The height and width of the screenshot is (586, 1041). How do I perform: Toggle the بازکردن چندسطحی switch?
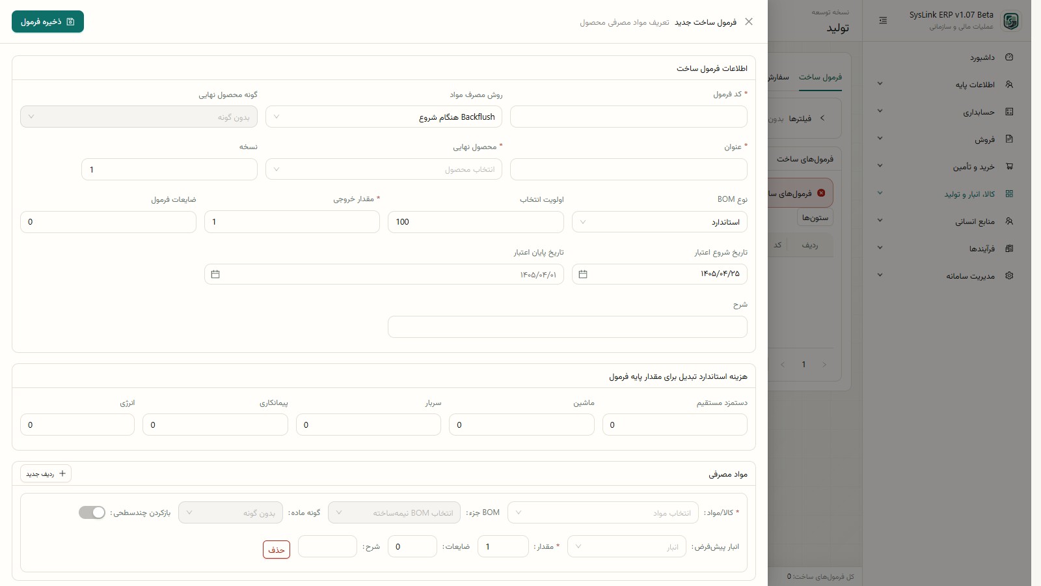[92, 512]
